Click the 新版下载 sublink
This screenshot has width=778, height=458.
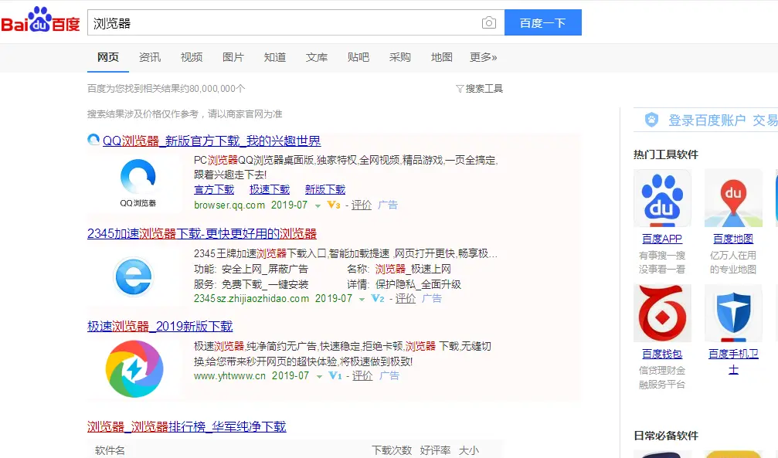(x=325, y=189)
